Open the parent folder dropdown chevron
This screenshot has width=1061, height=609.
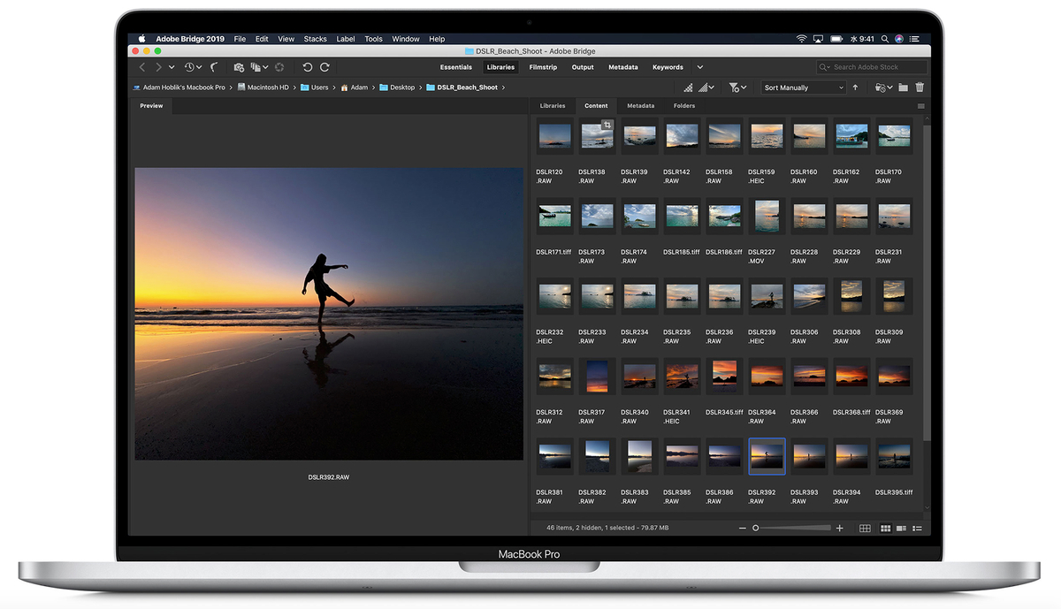172,67
